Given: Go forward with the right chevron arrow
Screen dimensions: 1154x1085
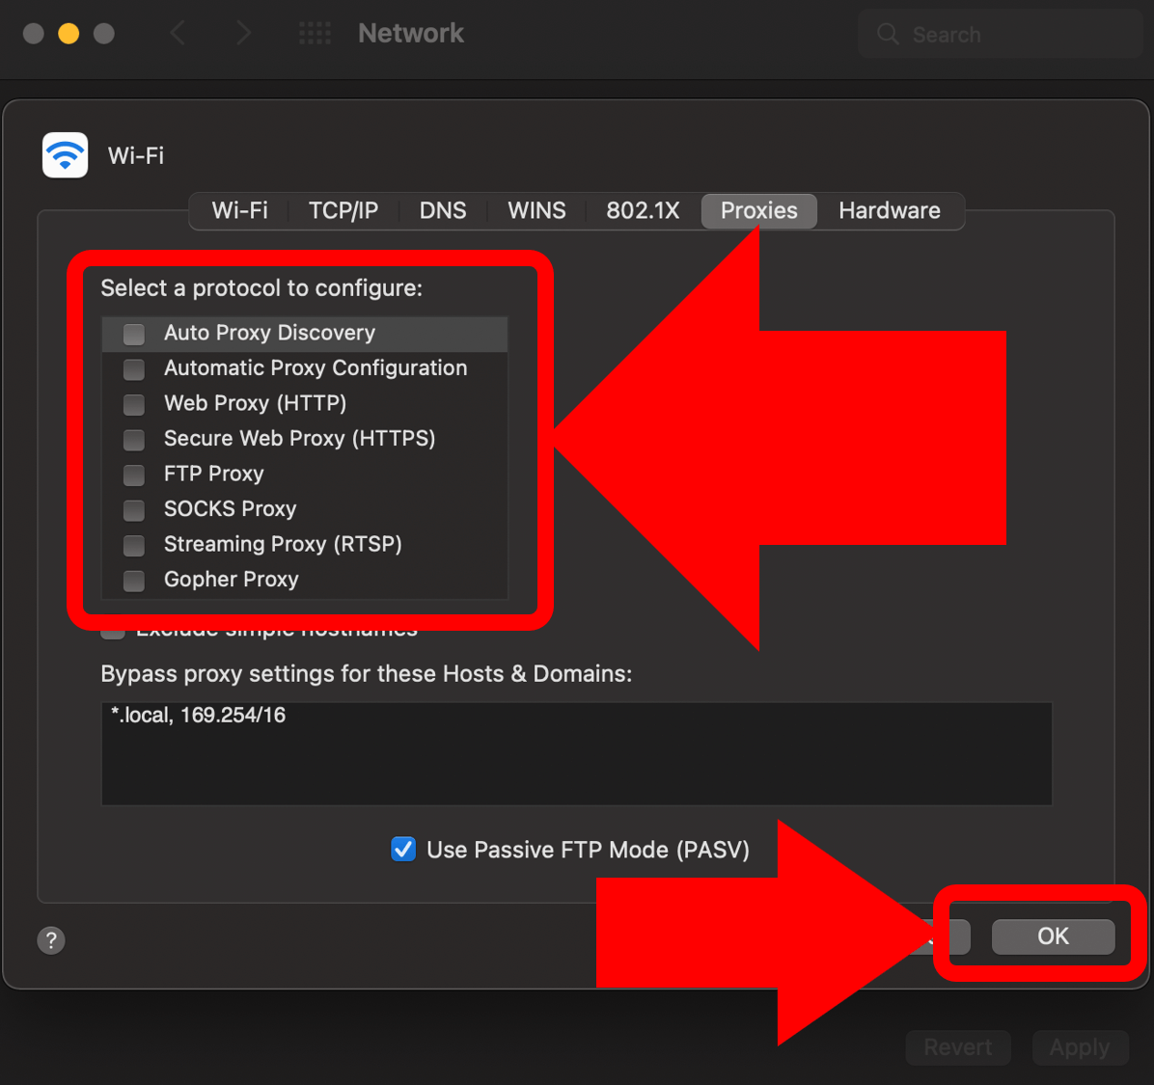Looking at the screenshot, I should coord(243,33).
